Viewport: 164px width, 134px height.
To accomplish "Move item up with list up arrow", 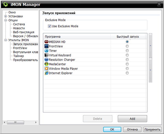I will (x=150, y=46).
